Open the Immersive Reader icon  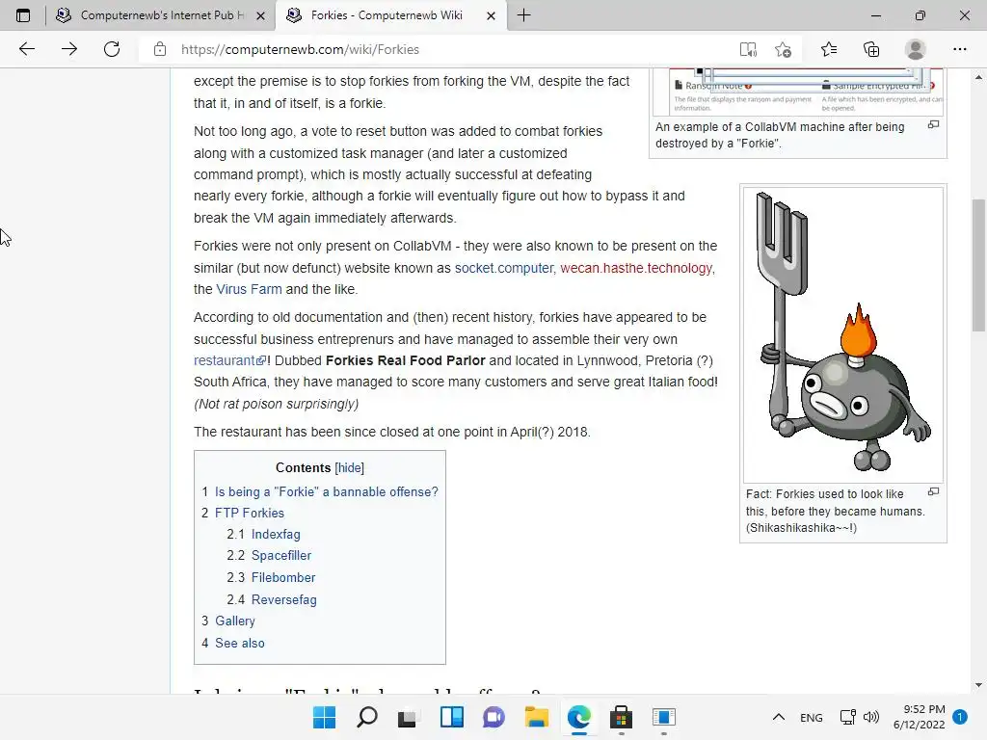point(748,50)
